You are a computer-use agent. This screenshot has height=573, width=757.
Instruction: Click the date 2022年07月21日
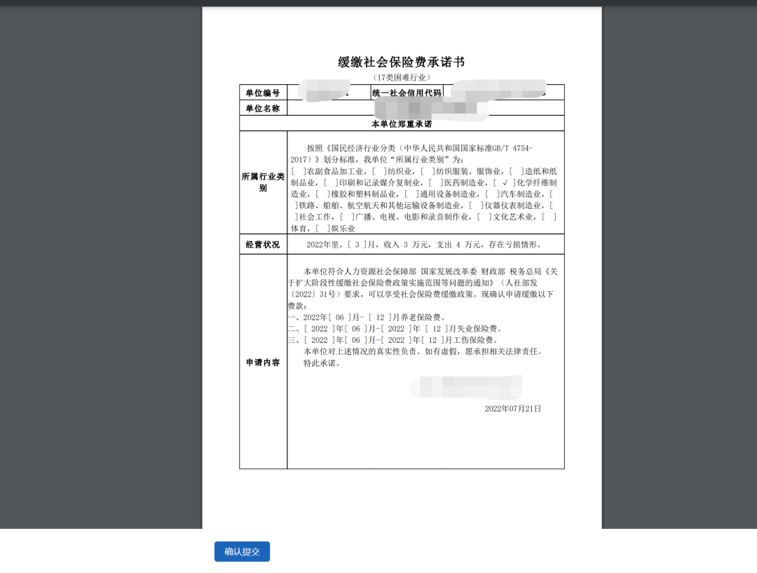coord(514,409)
